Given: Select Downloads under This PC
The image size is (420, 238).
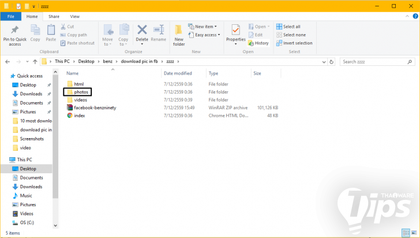Looking at the screenshot, I should (31, 187).
